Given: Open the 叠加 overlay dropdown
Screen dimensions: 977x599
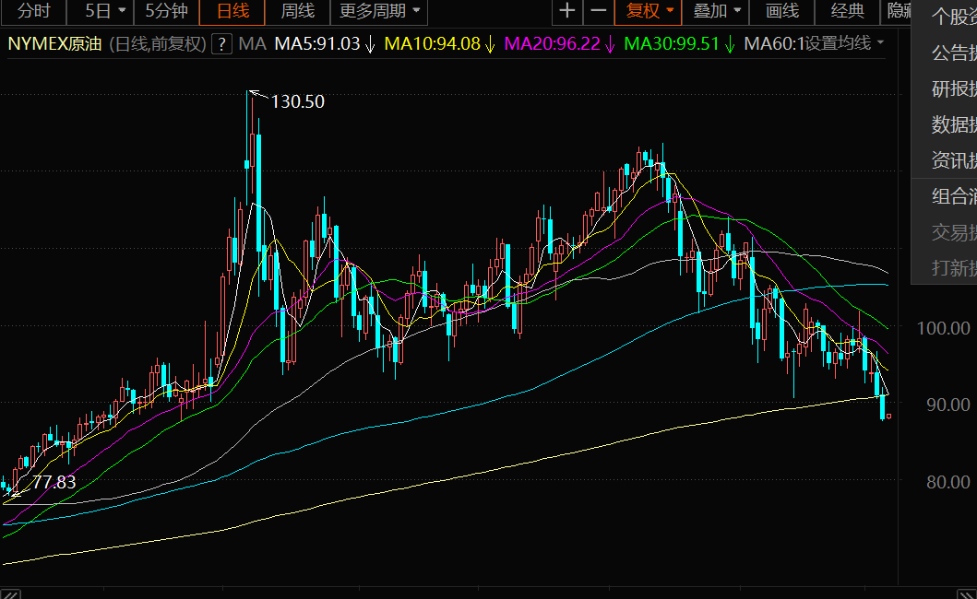Looking at the screenshot, I should pyautogui.click(x=716, y=11).
